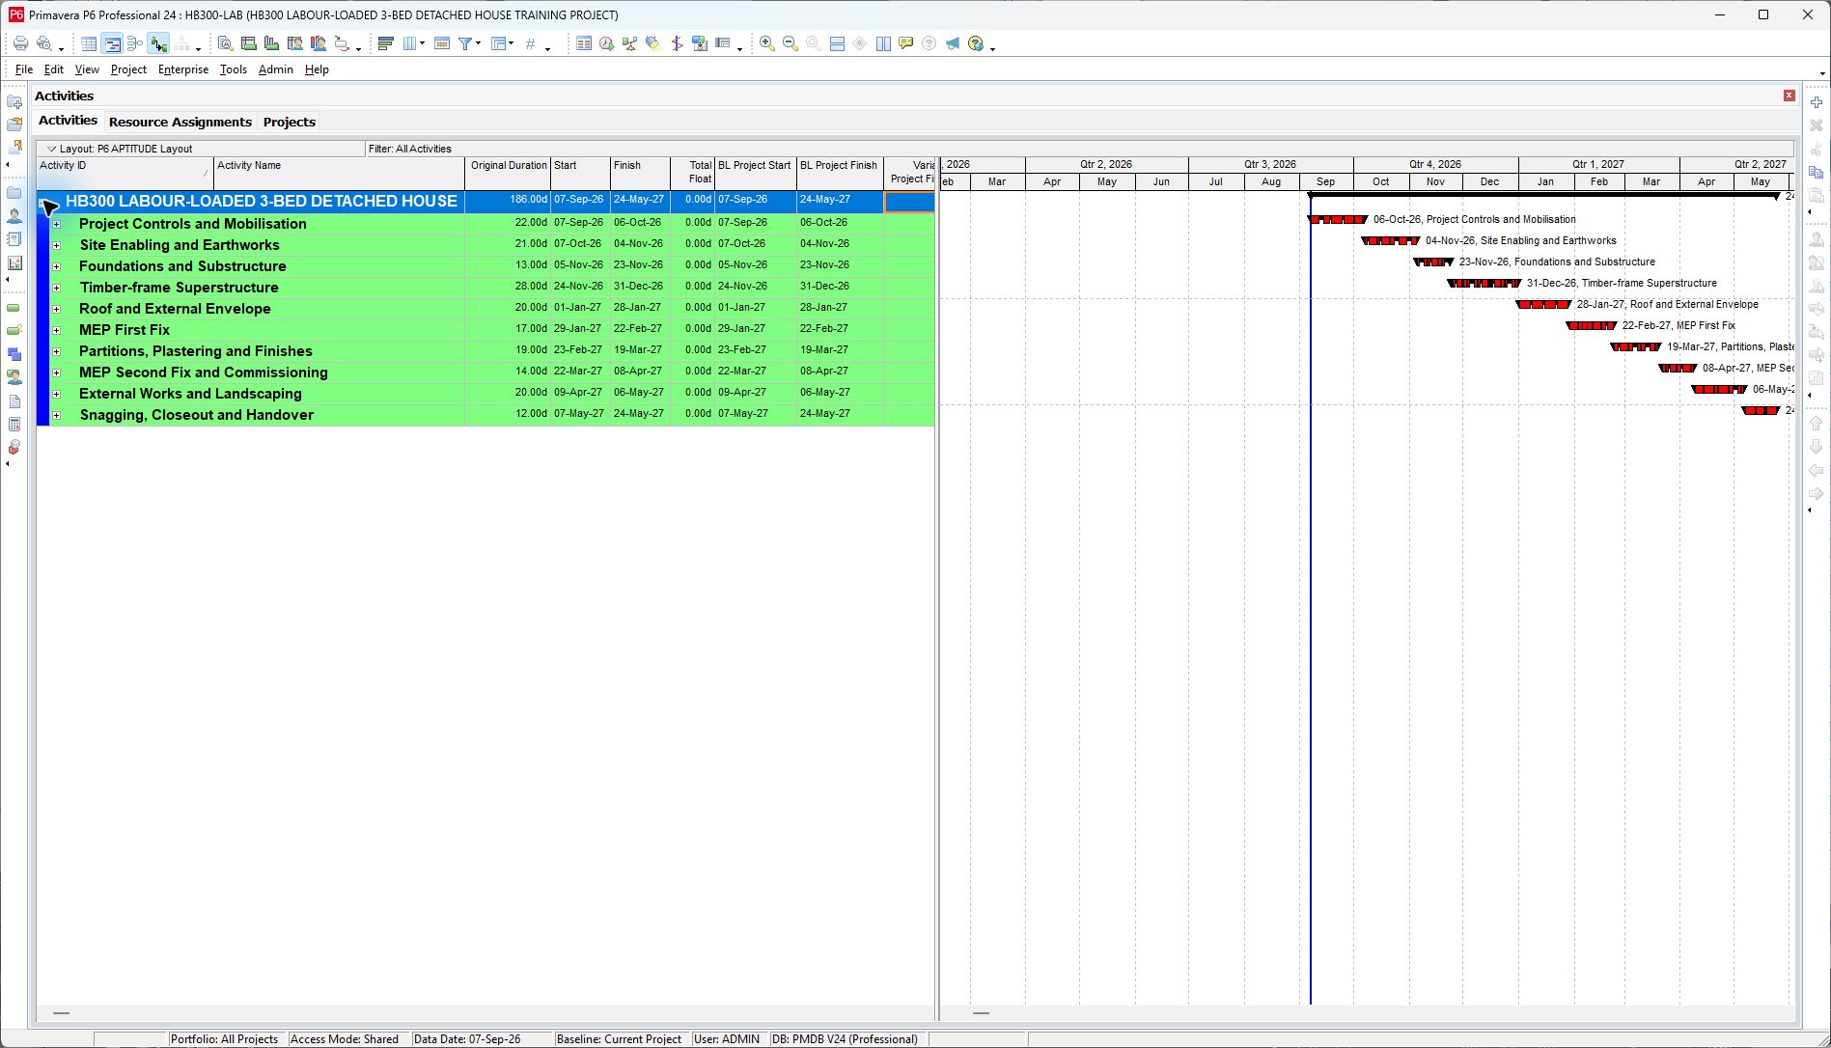Expand the Roof and External Envelope group
The width and height of the screenshot is (1831, 1048).
57,309
